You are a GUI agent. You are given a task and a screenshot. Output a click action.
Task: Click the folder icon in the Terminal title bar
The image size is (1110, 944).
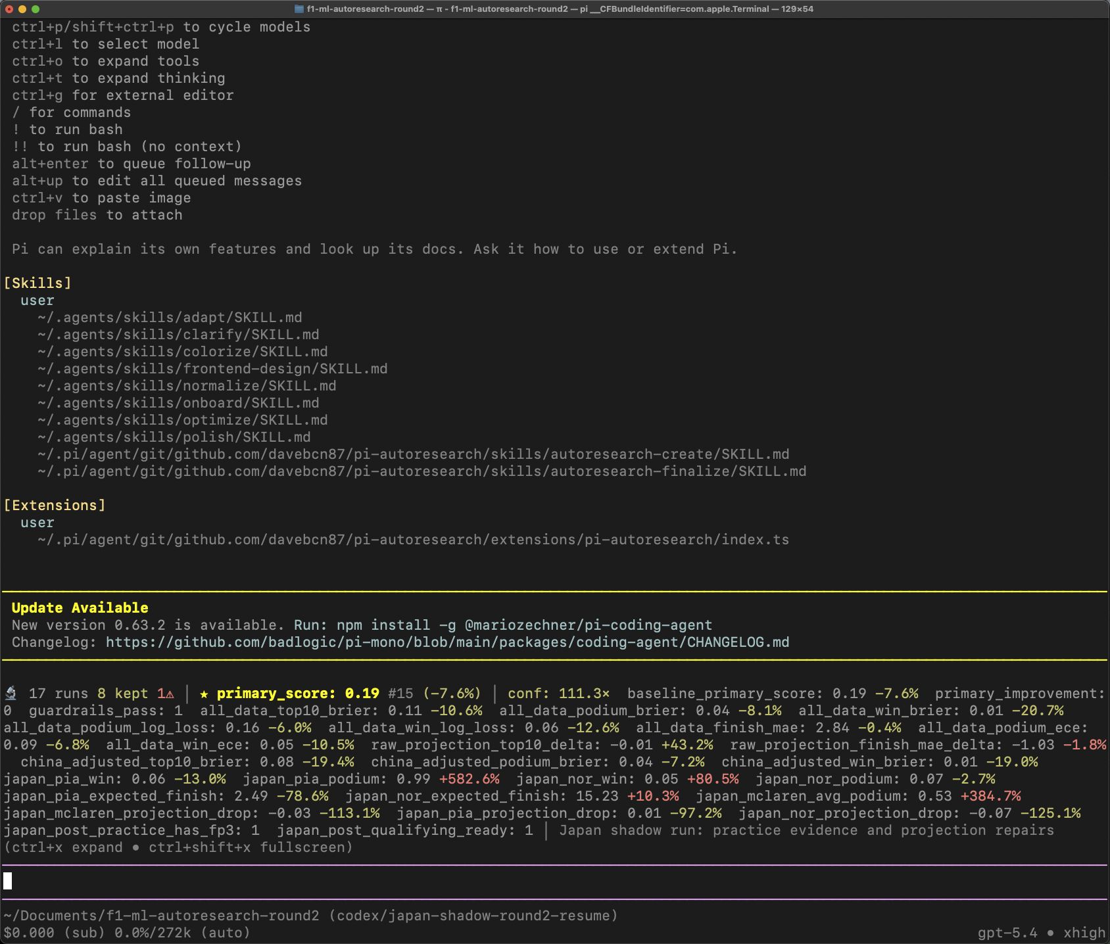pyautogui.click(x=297, y=9)
